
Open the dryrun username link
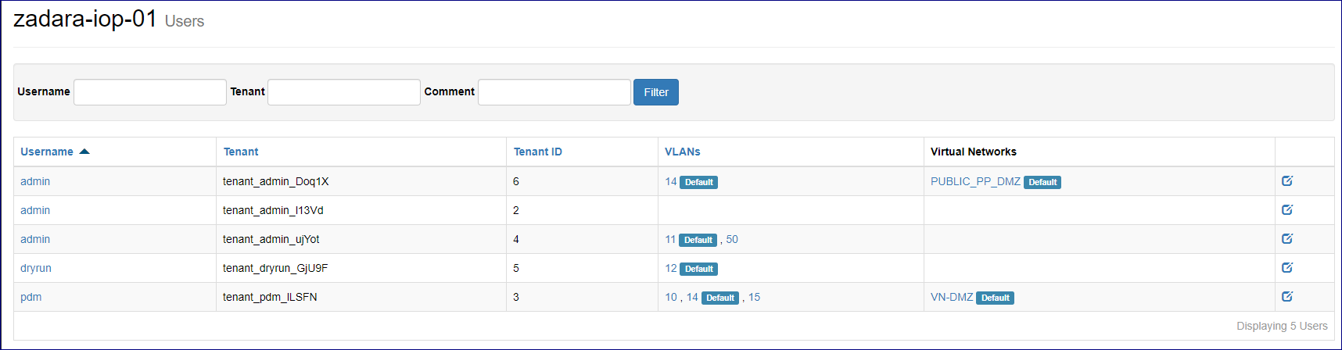coord(36,268)
